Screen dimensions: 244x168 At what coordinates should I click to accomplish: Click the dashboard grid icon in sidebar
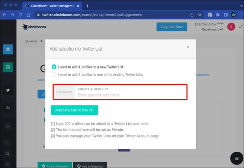[8, 49]
